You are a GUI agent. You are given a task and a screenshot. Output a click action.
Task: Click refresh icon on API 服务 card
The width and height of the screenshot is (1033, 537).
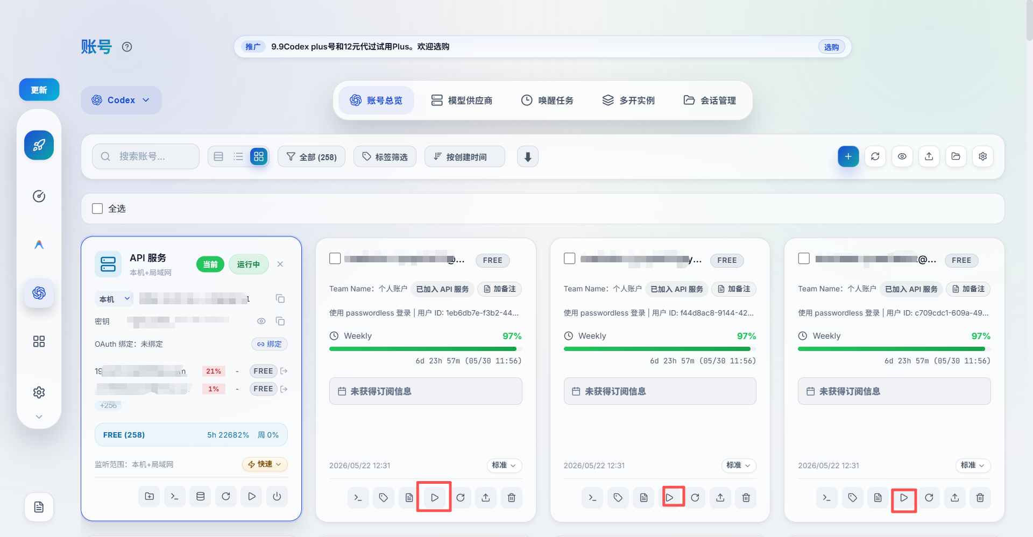[x=226, y=496]
